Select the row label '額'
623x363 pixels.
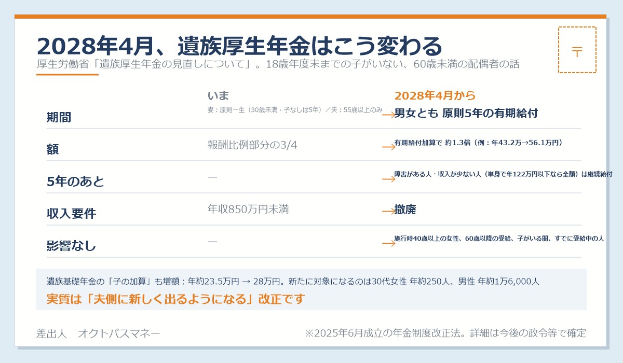pyautogui.click(x=53, y=149)
